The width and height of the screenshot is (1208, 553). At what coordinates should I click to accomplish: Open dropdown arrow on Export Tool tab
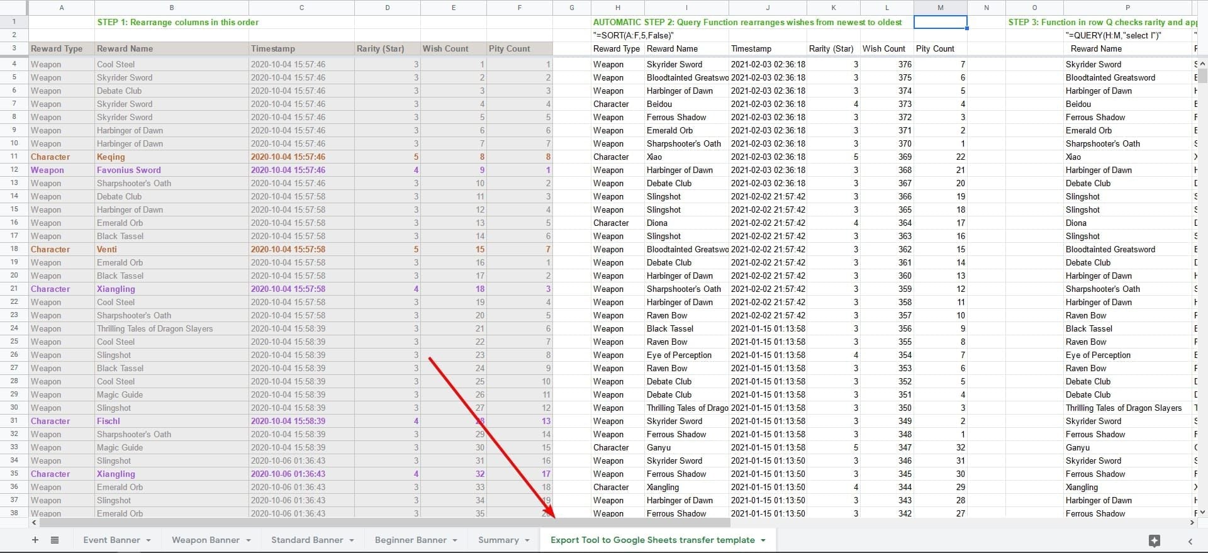(763, 540)
